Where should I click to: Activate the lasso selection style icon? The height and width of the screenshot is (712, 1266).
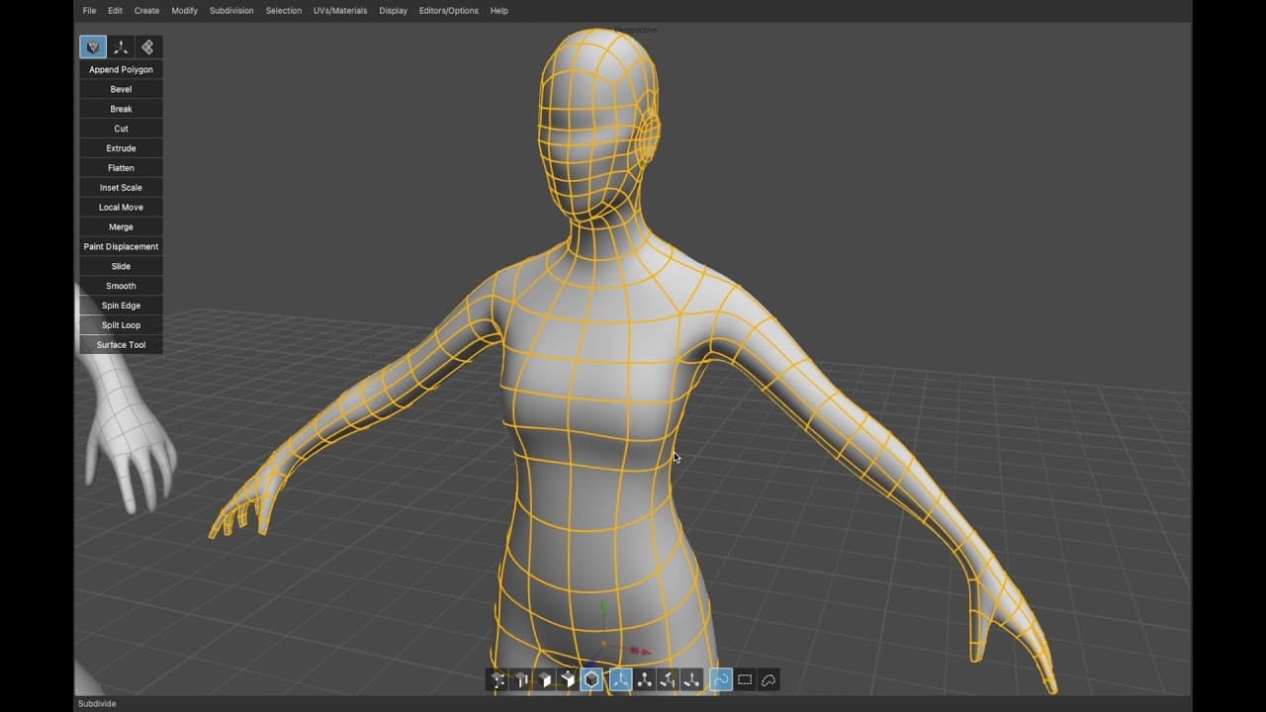pyautogui.click(x=769, y=679)
